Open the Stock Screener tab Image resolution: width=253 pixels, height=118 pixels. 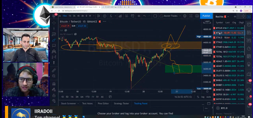[68, 103]
